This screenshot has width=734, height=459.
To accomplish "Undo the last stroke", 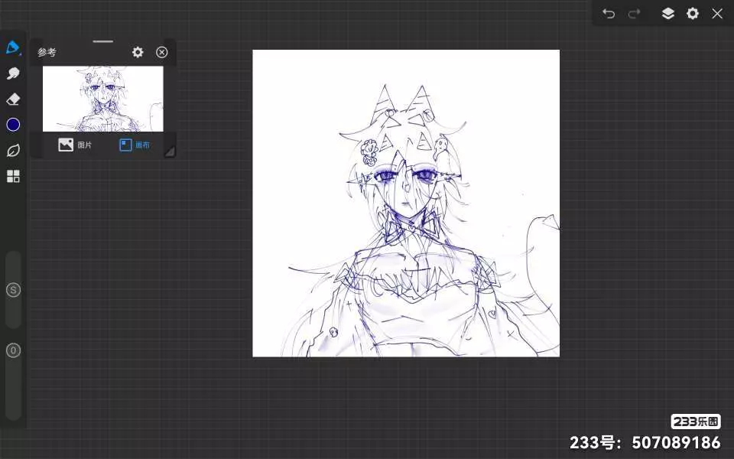I will pyautogui.click(x=609, y=14).
